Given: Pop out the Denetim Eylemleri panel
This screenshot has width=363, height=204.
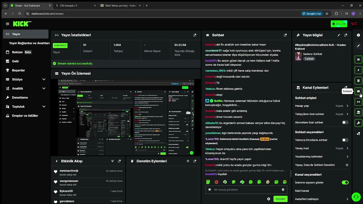Looking at the screenshot, I should tap(195, 161).
